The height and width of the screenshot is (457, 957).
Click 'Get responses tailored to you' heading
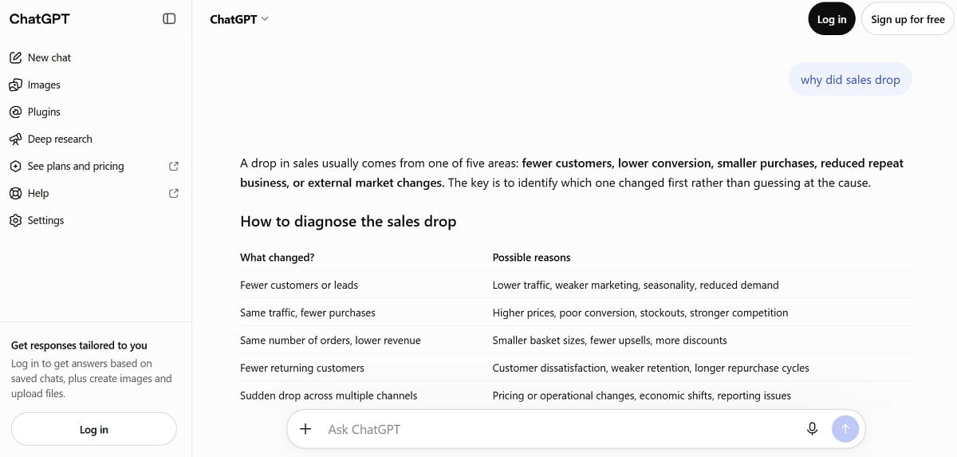pos(79,345)
